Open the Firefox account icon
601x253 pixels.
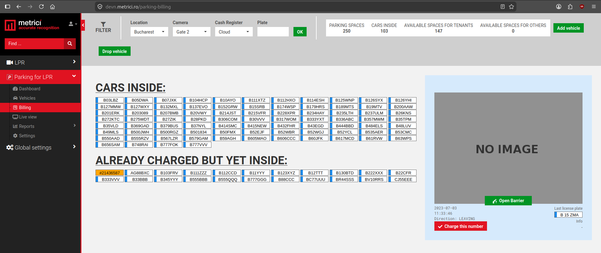(x=559, y=7)
